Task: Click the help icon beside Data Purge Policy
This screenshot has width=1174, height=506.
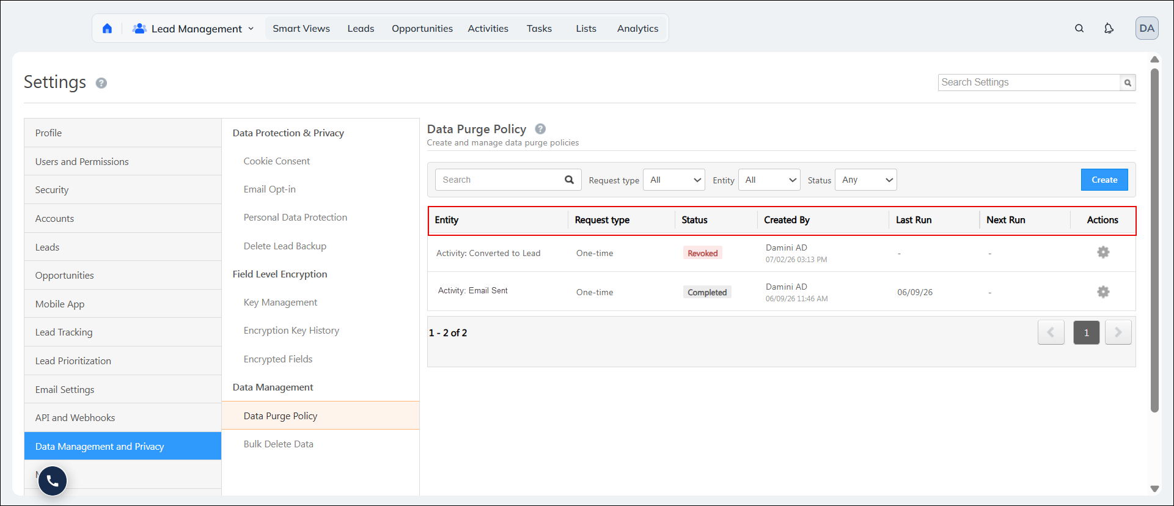Action: 540,129
